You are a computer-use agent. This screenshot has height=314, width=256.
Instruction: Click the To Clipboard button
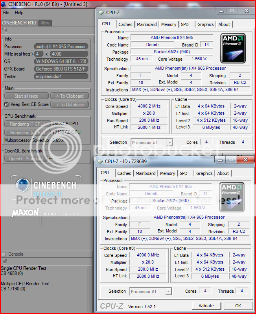[70, 96]
